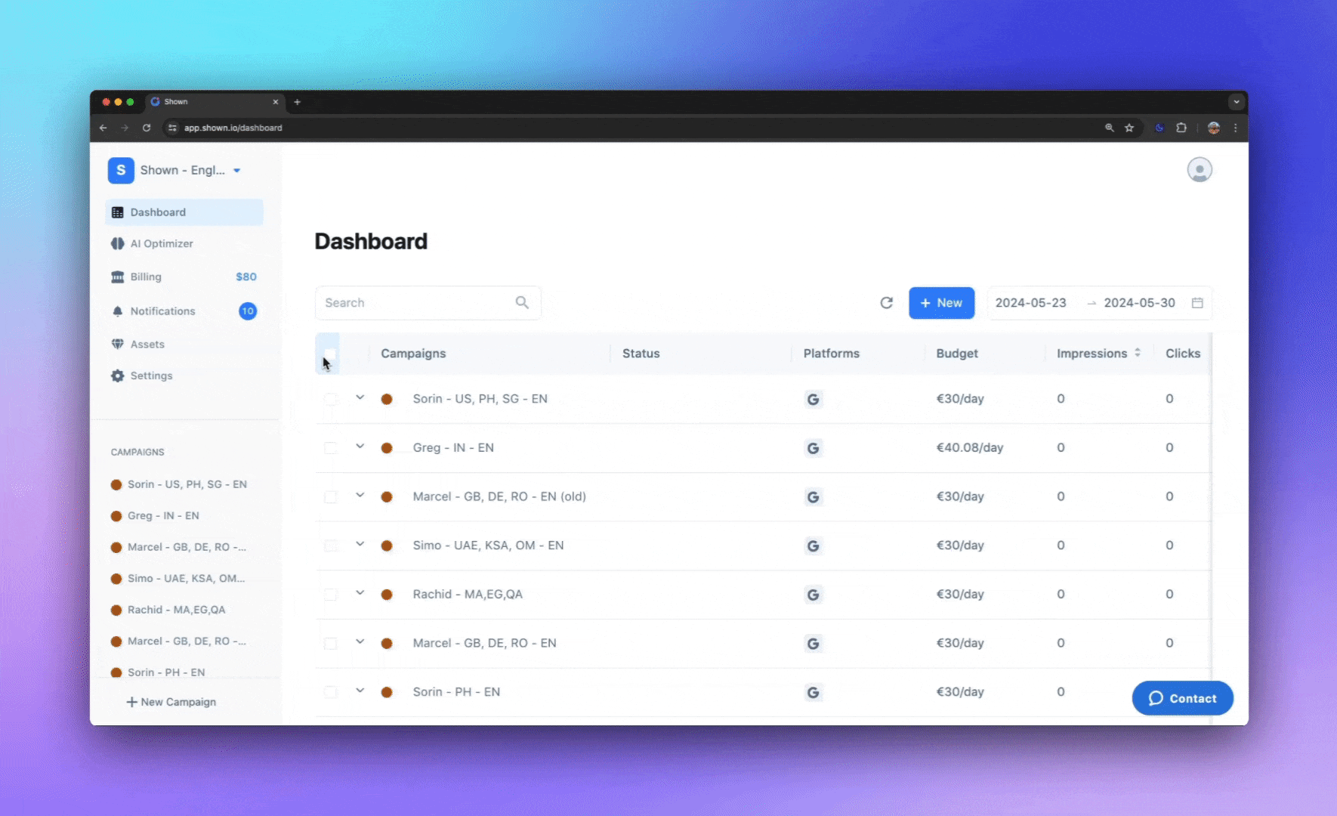The height and width of the screenshot is (816, 1337).
Task: Select checkbox for table row Sorin - PH - EN
Action: (330, 692)
